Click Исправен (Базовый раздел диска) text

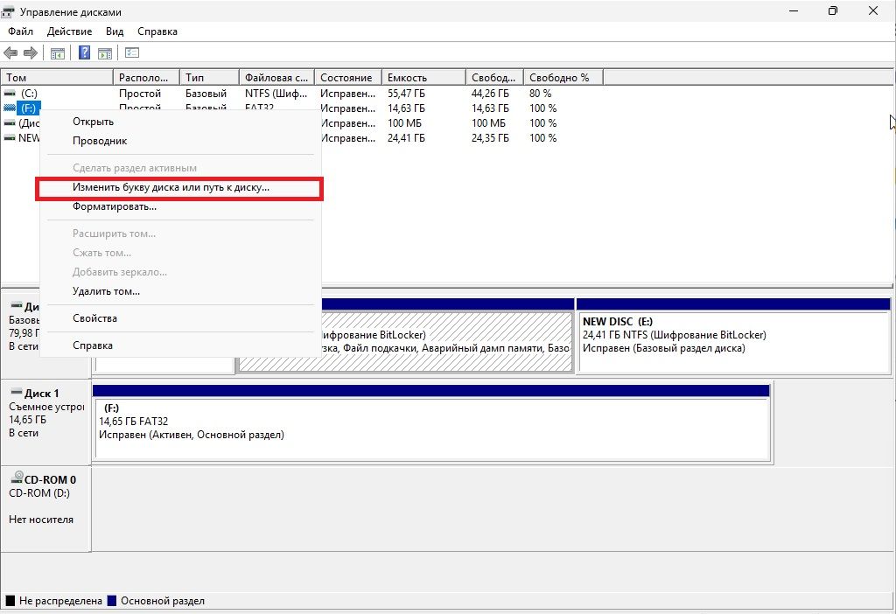[664, 348]
